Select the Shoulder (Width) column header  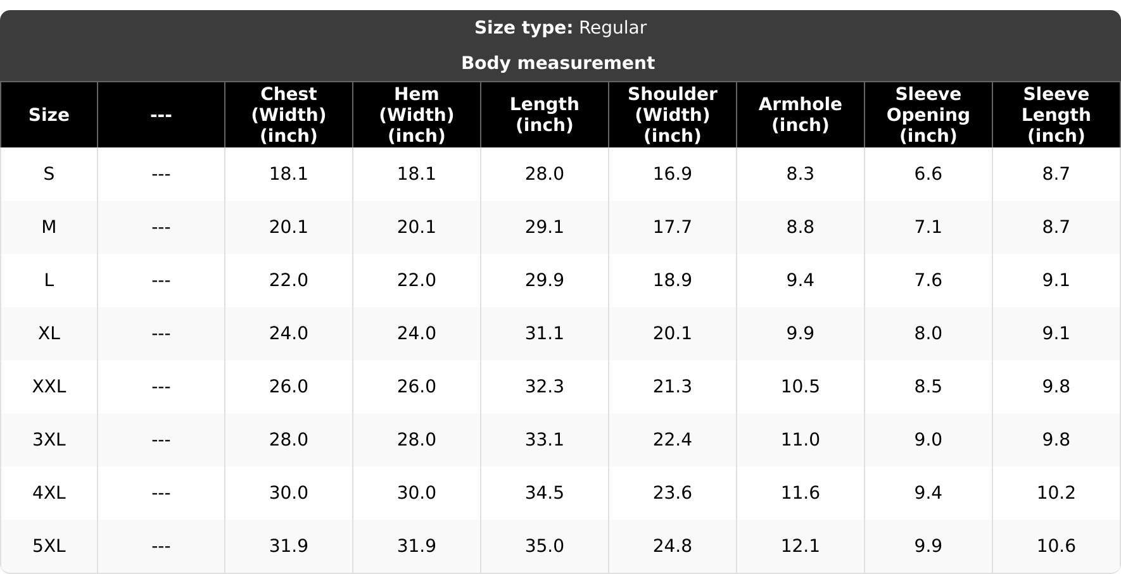tap(673, 115)
